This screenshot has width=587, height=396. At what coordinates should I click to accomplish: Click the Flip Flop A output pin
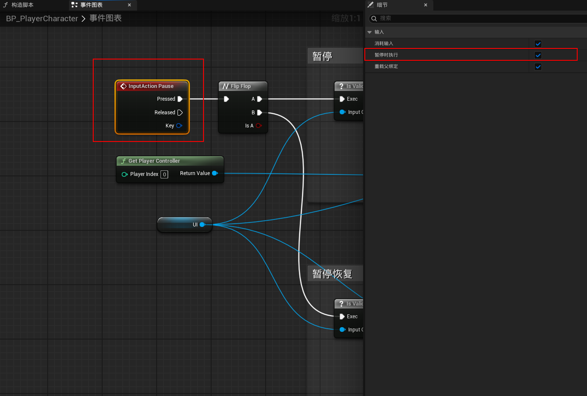[260, 99]
